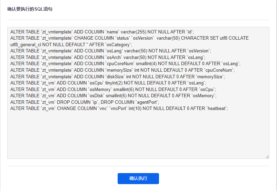Viewport: 277px width, 191px height.
Task: Click the utf8_general_ci NOT NULL DEFAULT line
Action: [x=71, y=45]
